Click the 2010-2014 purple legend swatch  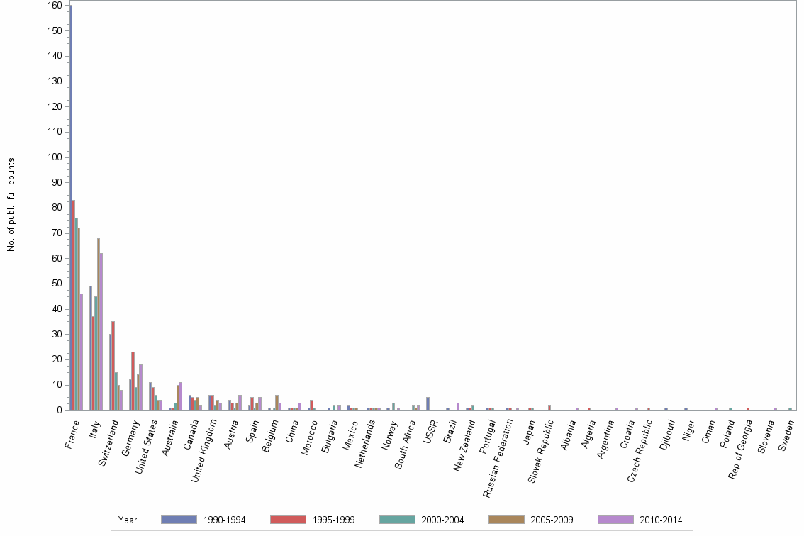[615, 520]
